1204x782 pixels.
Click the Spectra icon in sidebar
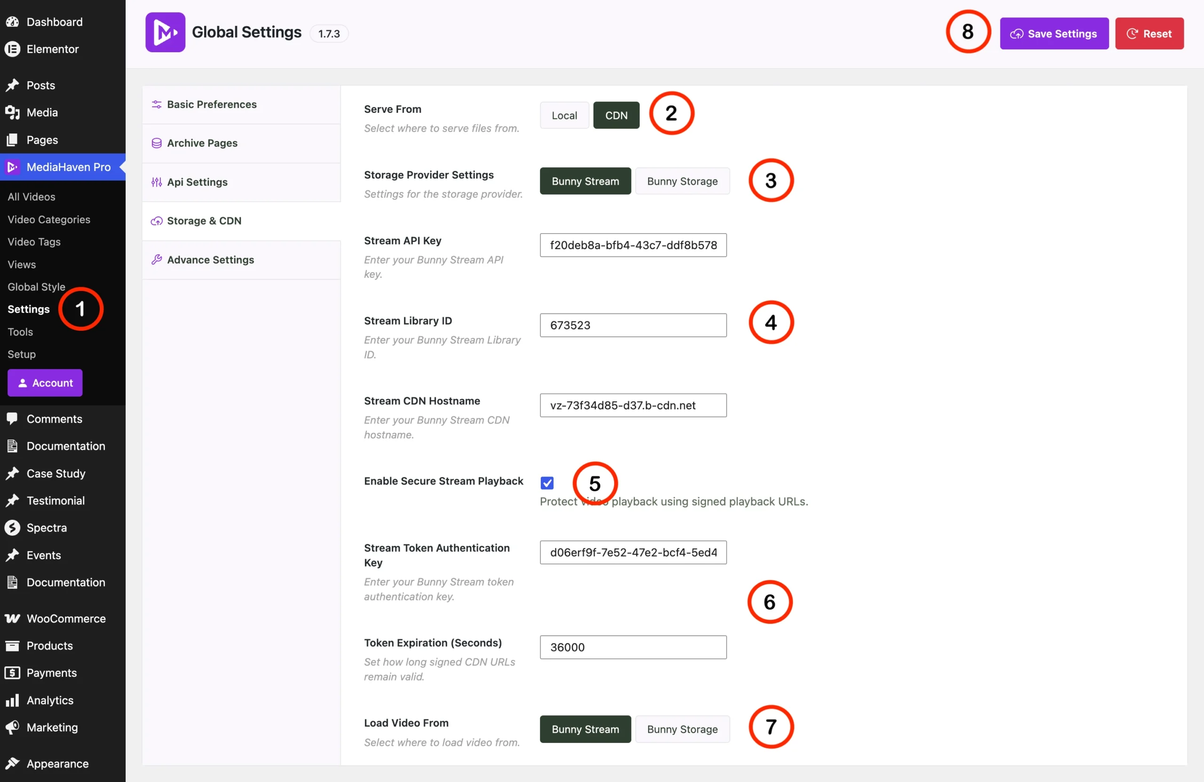tap(12, 527)
